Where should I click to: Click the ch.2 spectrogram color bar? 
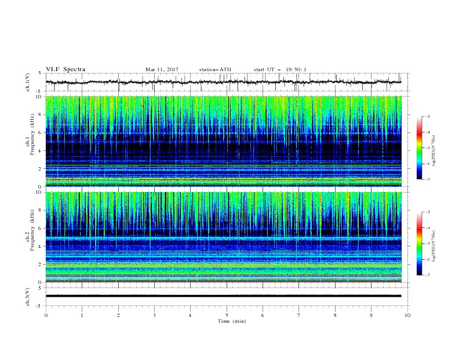coord(419,244)
